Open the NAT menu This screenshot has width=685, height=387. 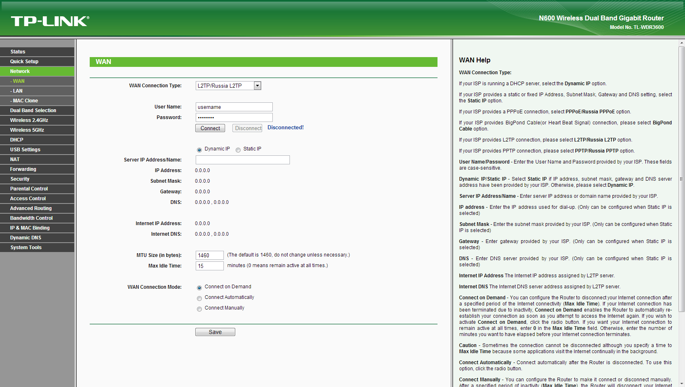pos(37,159)
